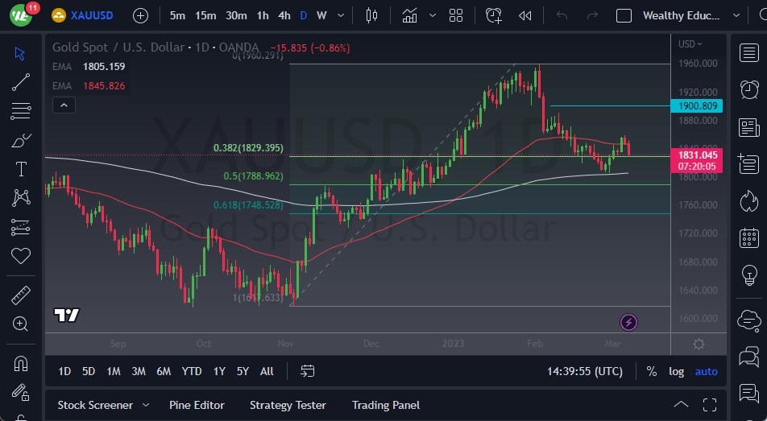
Task: Open the candlestick chart style picker
Action: pyautogui.click(x=371, y=15)
